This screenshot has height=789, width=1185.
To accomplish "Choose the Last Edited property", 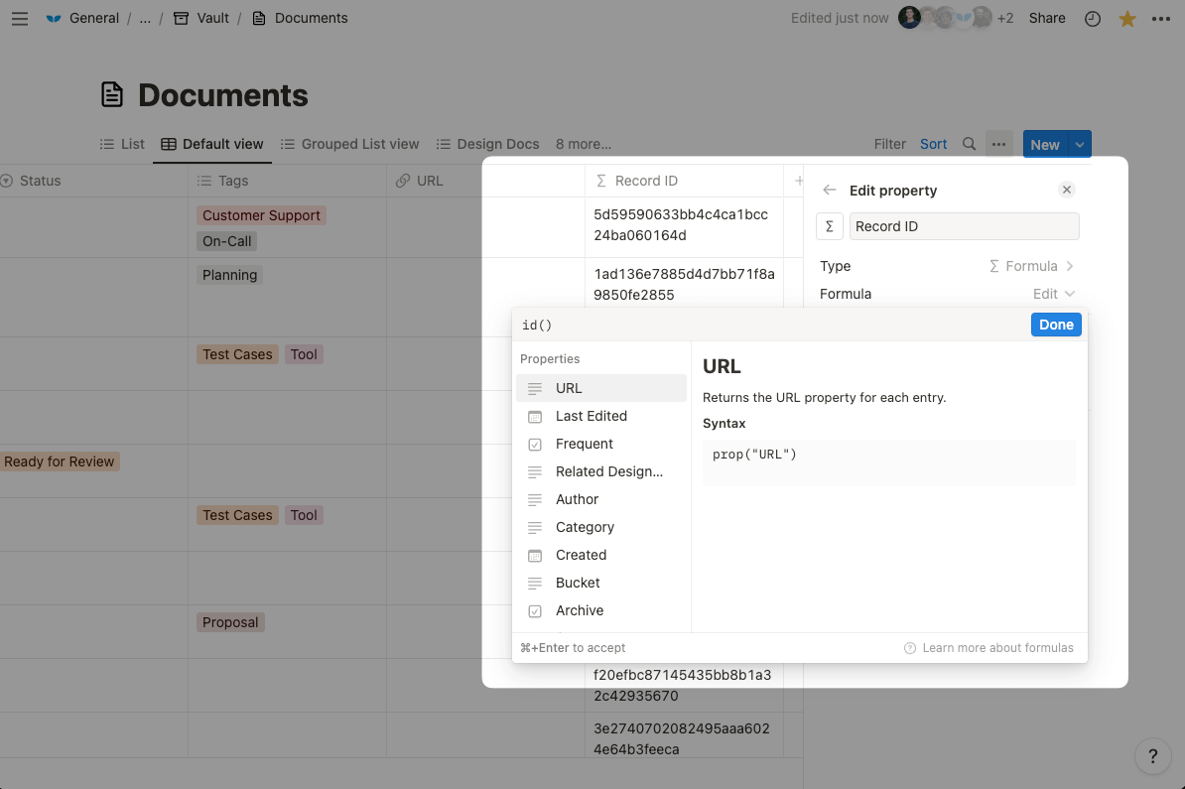I will pyautogui.click(x=591, y=416).
